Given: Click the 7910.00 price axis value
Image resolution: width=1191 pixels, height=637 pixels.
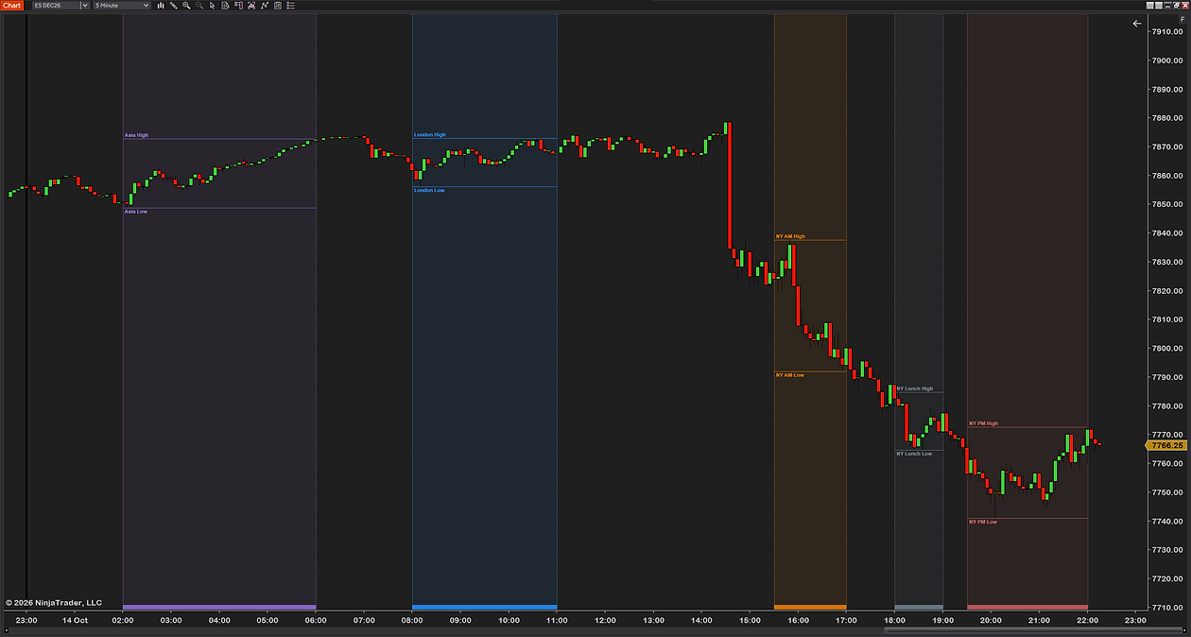Looking at the screenshot, I should [1168, 32].
